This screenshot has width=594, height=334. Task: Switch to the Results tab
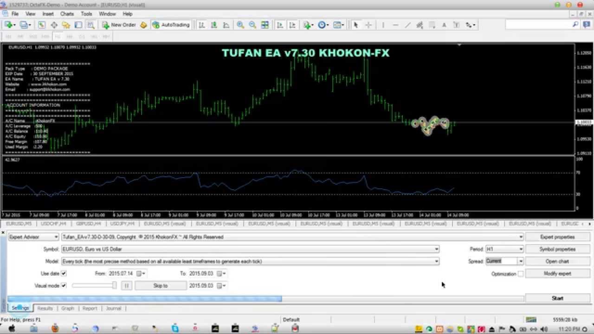(x=45, y=308)
